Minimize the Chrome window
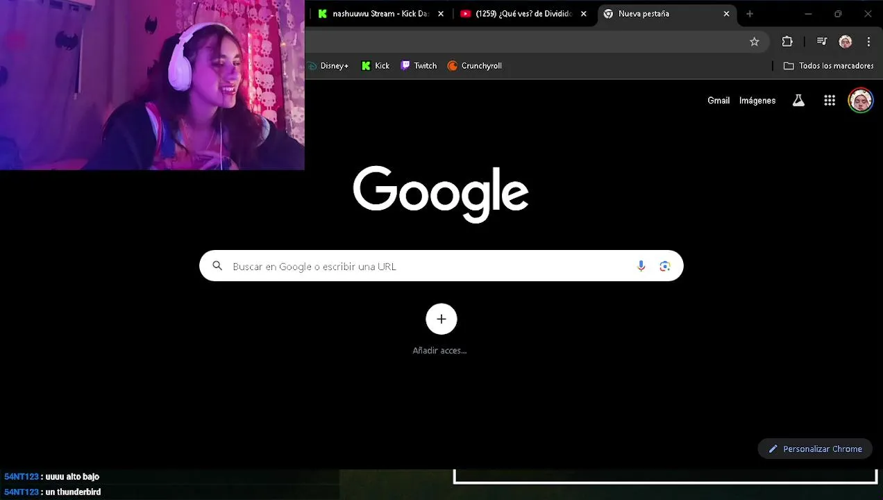883x500 pixels. [x=808, y=14]
